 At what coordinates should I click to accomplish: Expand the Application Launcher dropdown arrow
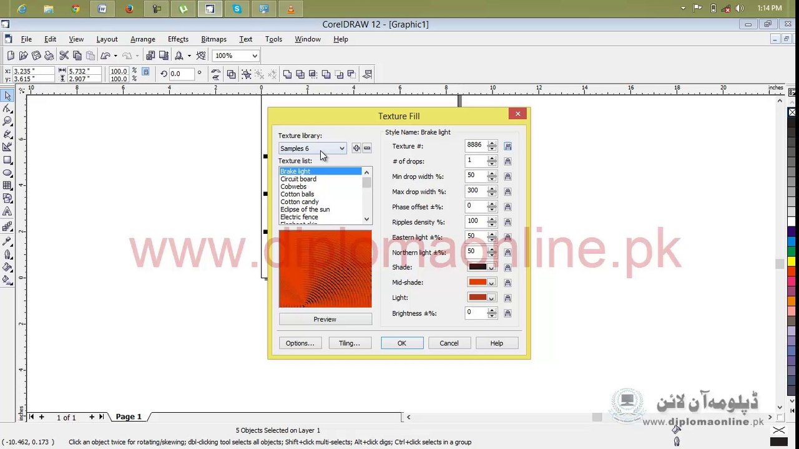pos(189,56)
